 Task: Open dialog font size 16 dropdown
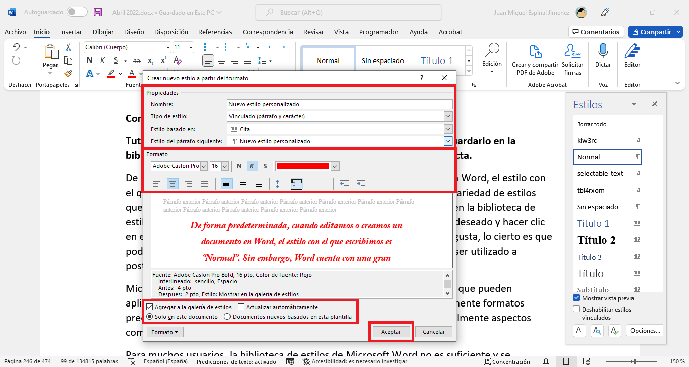click(225, 166)
